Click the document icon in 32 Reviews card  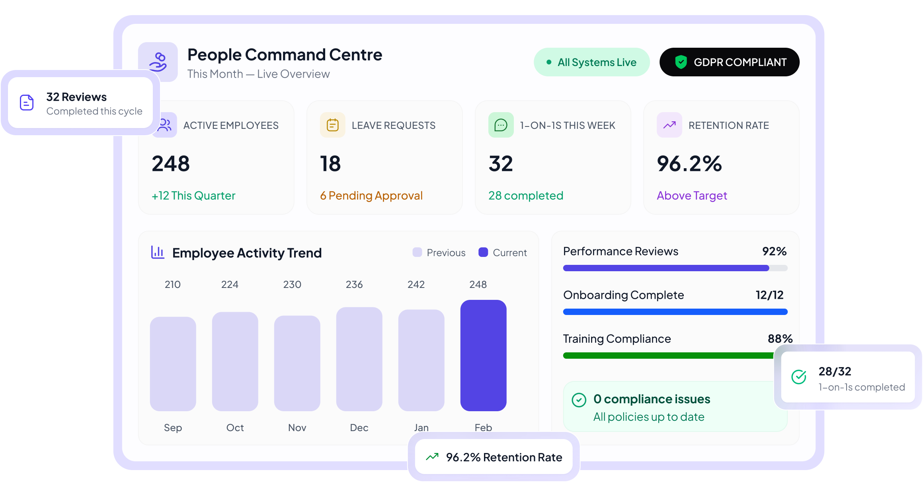(x=27, y=103)
